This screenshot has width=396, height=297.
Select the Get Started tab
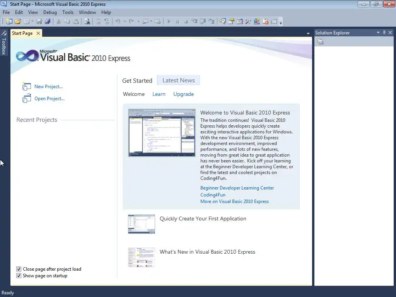pos(137,80)
